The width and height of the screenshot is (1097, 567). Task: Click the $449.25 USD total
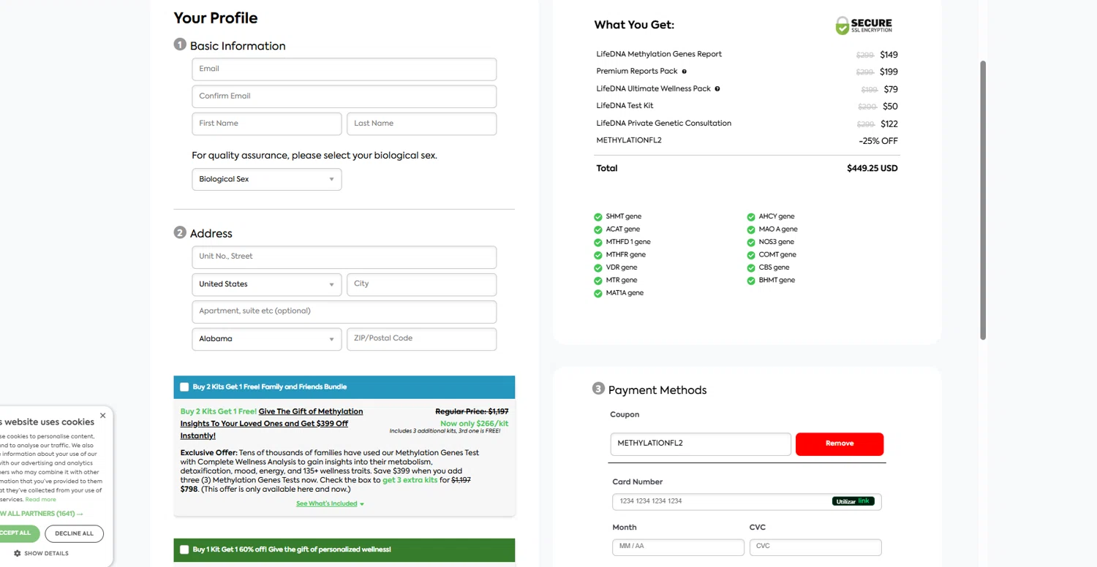click(x=872, y=169)
